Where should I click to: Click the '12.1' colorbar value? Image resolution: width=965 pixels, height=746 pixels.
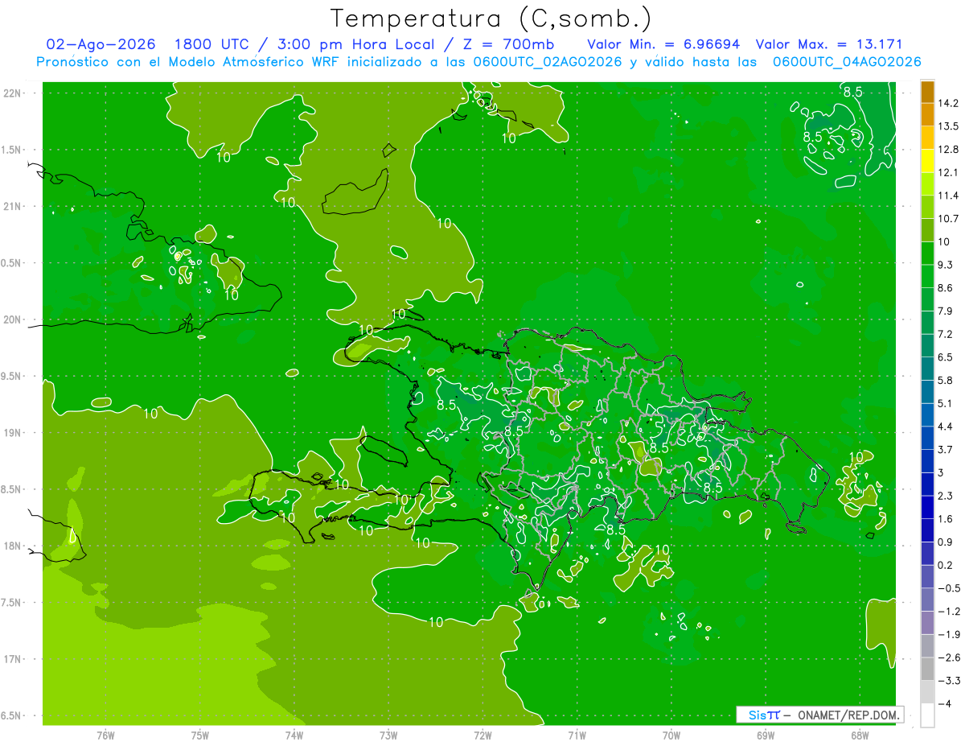coord(948,172)
